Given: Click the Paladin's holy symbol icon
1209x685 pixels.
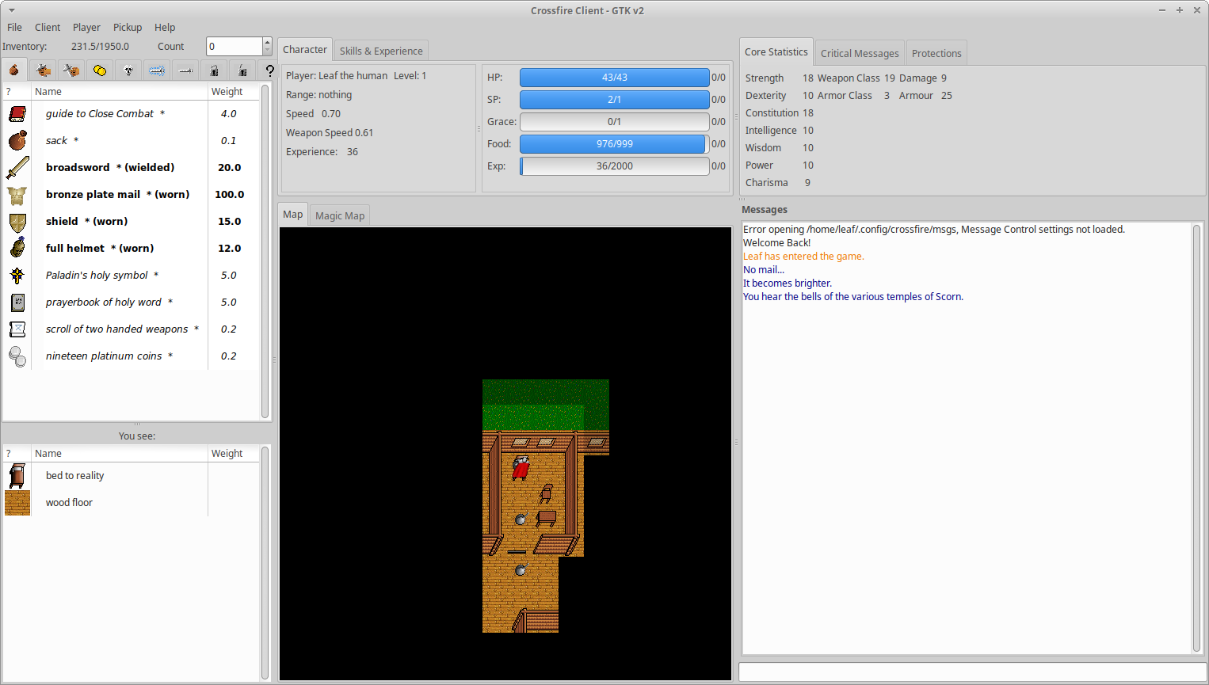Looking at the screenshot, I should tap(17, 276).
